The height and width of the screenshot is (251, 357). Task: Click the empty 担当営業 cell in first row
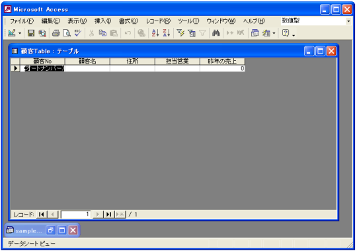tap(177, 68)
